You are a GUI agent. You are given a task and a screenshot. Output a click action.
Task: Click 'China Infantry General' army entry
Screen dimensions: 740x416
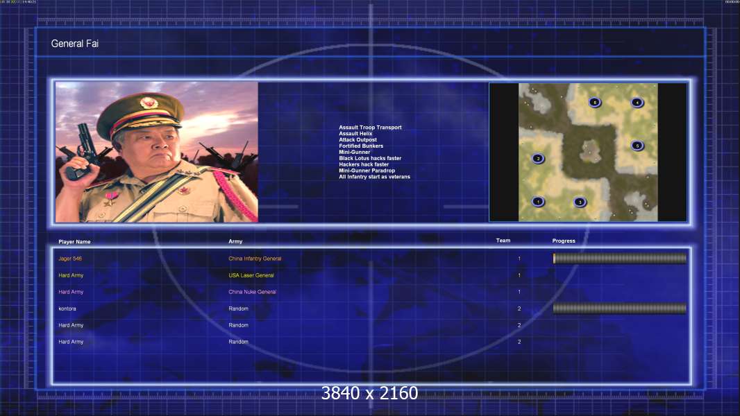[255, 259]
